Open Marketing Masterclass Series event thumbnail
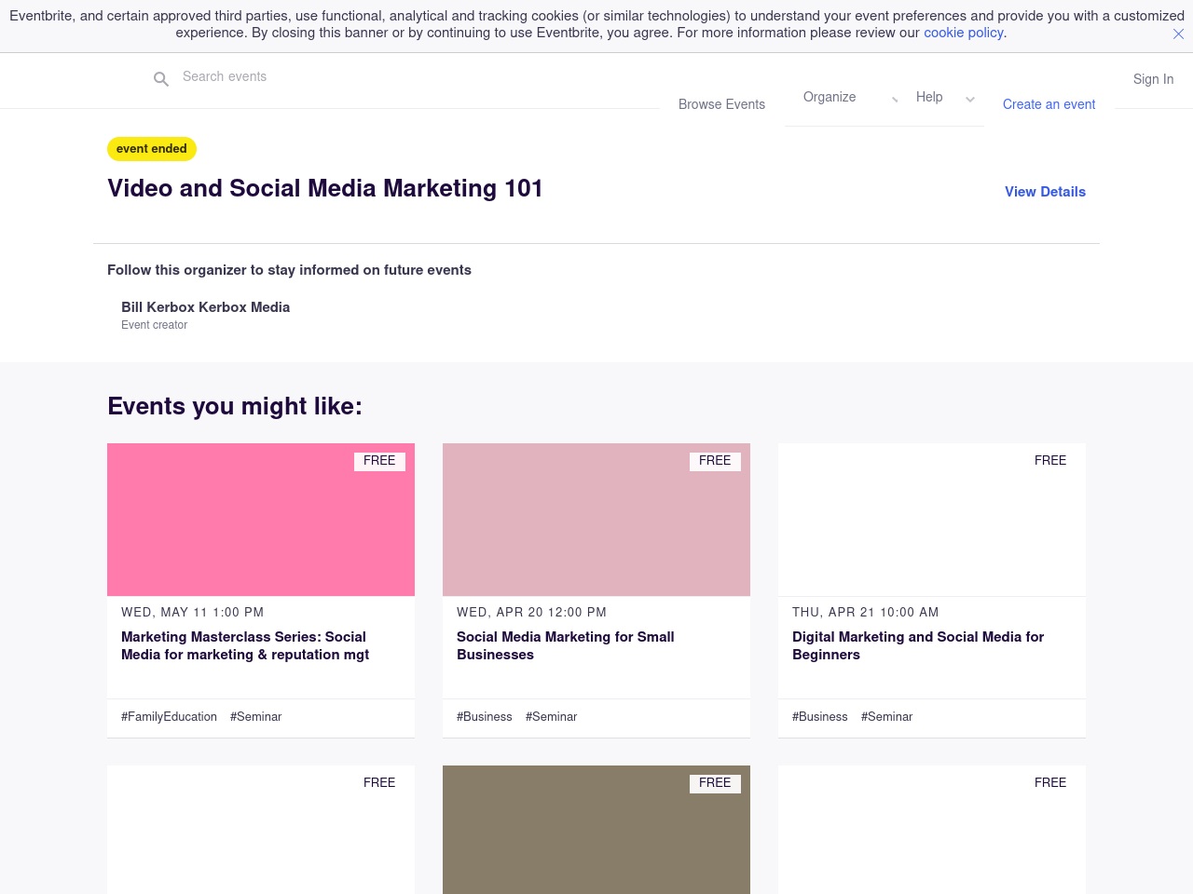Screen dimensions: 1193x894 tap(261, 520)
